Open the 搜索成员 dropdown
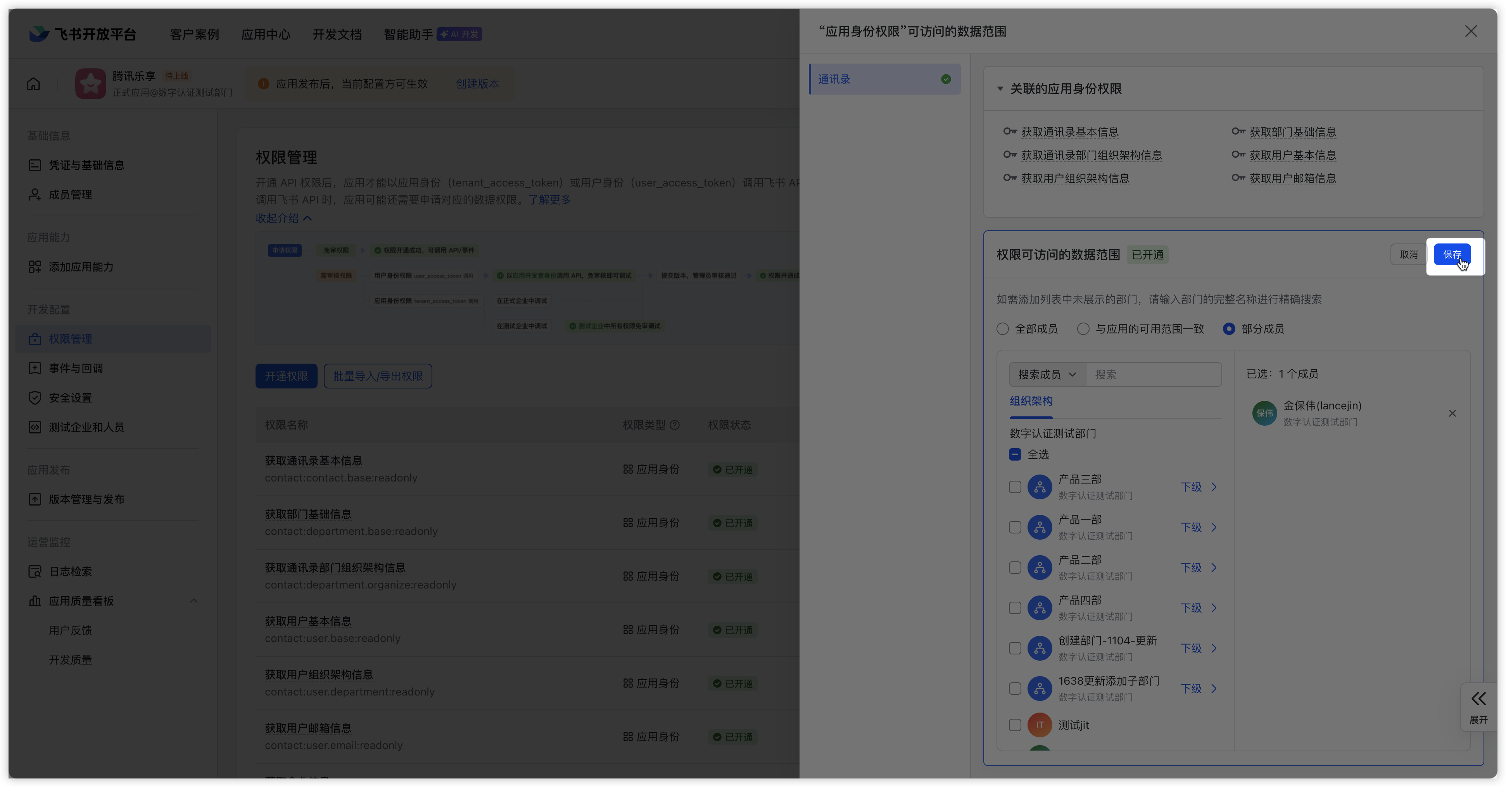1506x787 pixels. (x=1047, y=374)
